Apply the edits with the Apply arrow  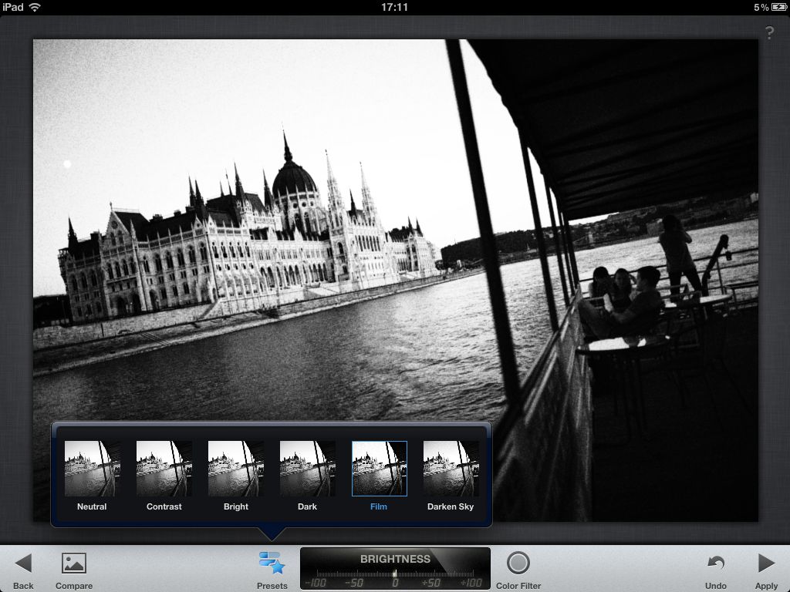[766, 563]
